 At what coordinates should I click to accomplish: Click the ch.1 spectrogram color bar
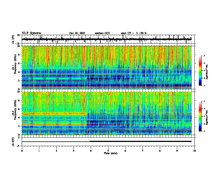point(200,71)
